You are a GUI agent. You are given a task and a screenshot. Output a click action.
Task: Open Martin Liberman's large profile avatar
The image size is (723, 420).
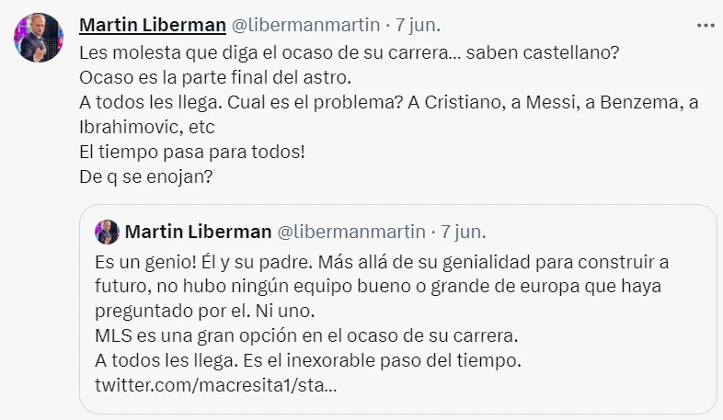pyautogui.click(x=38, y=39)
